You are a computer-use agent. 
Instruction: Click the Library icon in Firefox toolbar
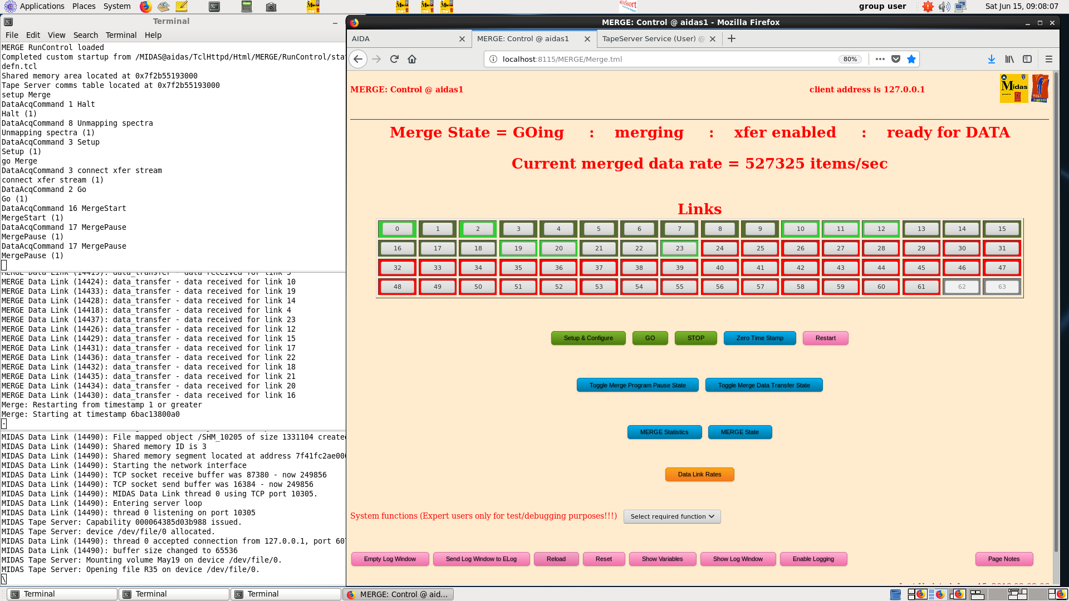(1009, 59)
